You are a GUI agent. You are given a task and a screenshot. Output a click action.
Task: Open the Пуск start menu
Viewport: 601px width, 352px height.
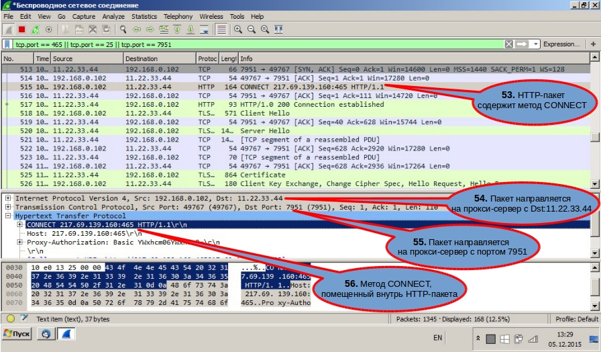(17, 334)
